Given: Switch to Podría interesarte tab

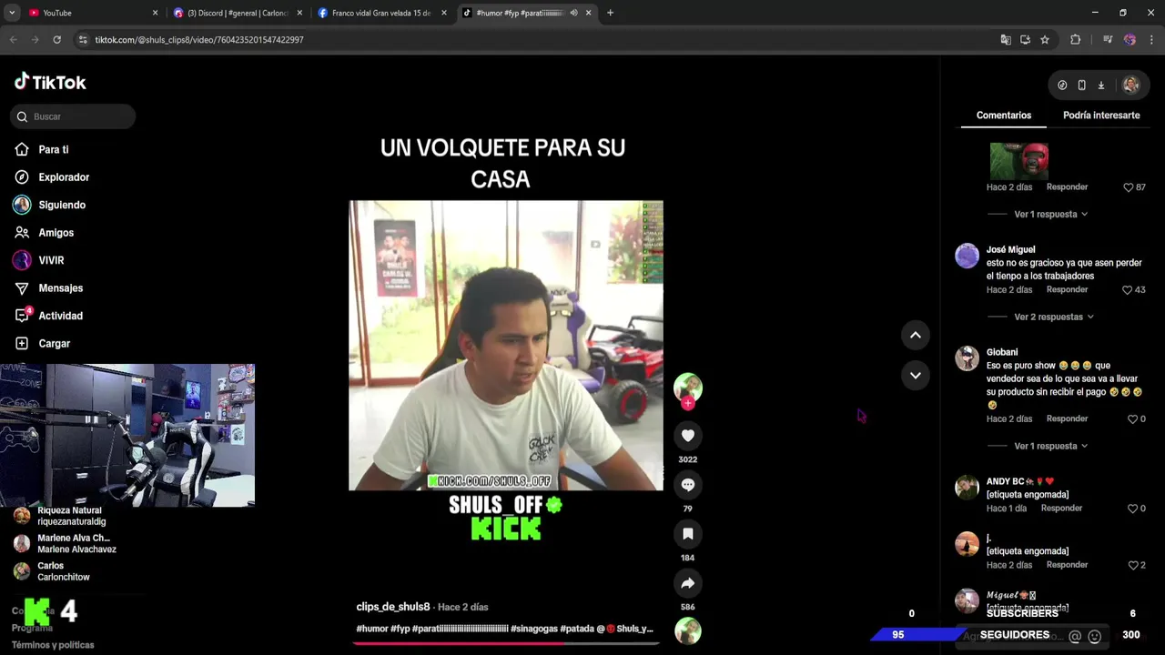Looking at the screenshot, I should tap(1101, 116).
